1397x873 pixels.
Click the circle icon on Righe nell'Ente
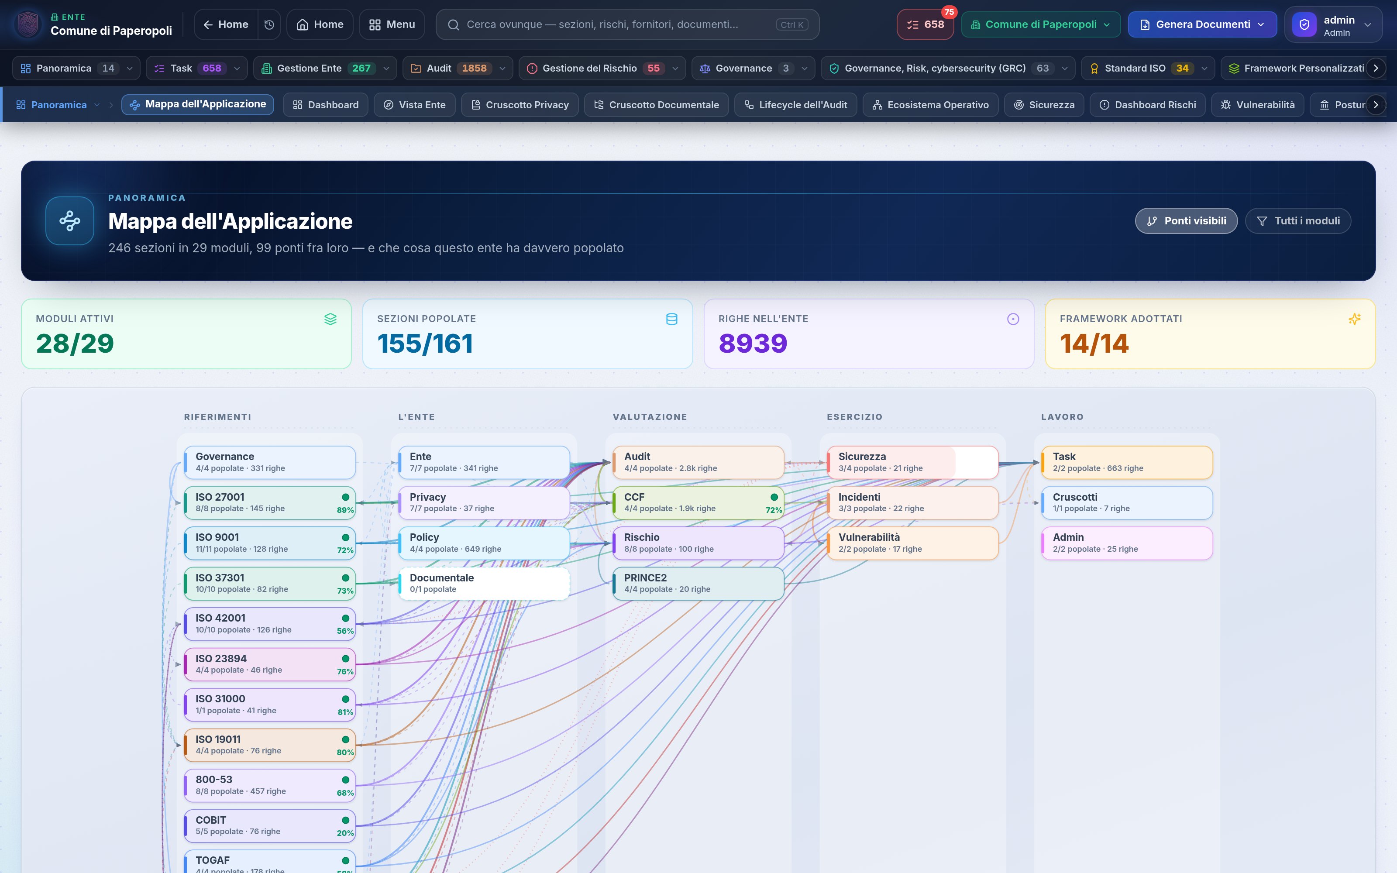tap(1013, 319)
